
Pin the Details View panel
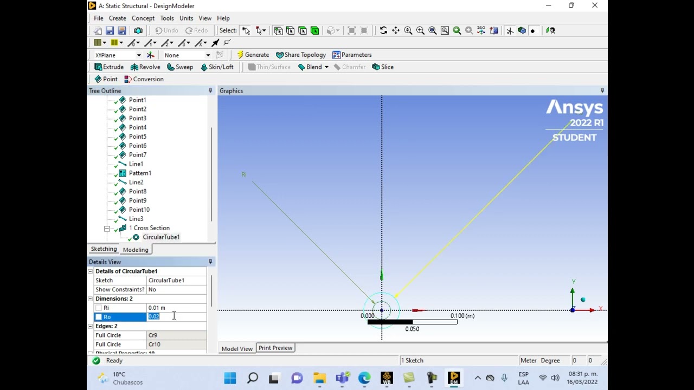click(x=210, y=262)
